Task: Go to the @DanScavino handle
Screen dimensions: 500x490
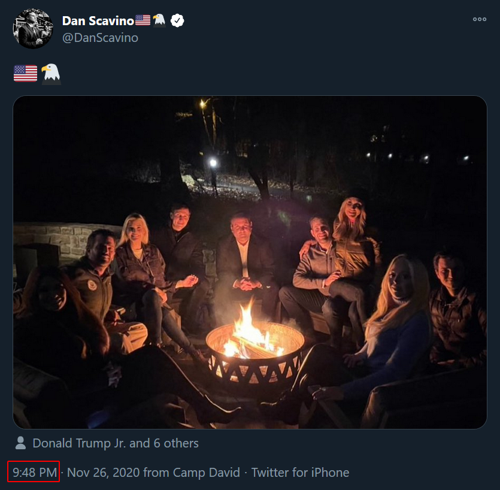Action: pyautogui.click(x=100, y=38)
